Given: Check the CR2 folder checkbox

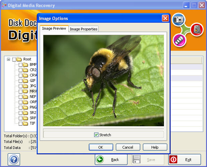Looking at the screenshot, I should coord(20,70).
